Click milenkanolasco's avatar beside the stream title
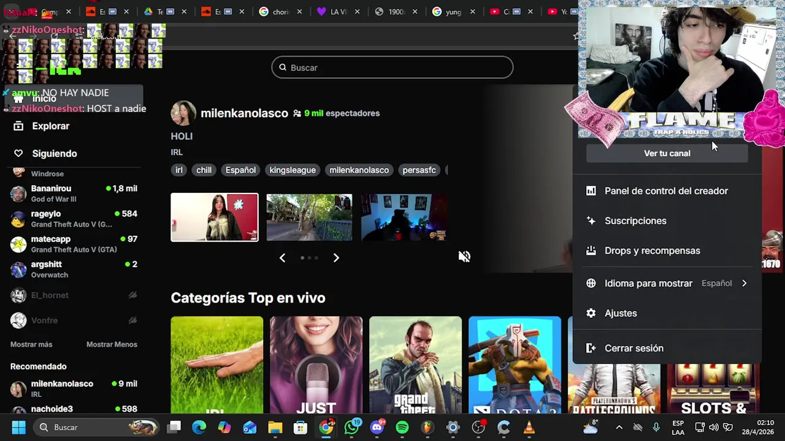The image size is (785, 441). click(x=183, y=113)
